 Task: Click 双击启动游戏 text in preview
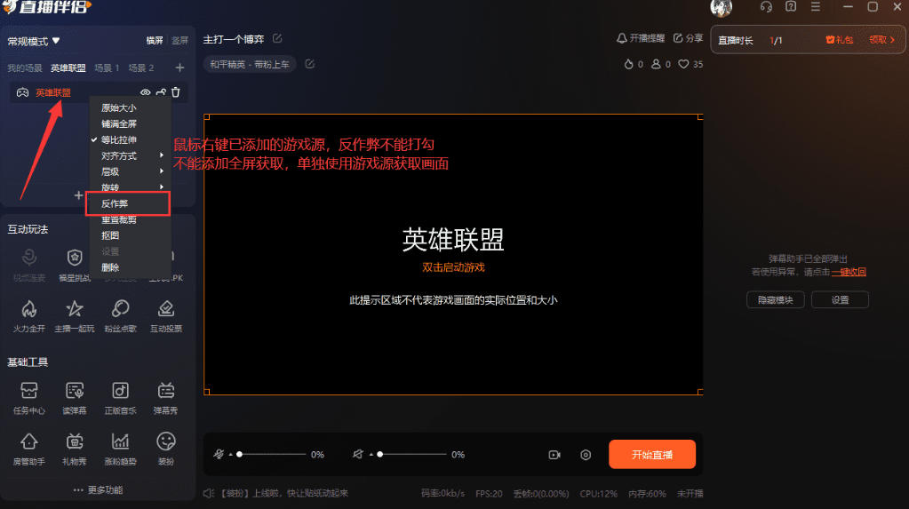tap(453, 267)
